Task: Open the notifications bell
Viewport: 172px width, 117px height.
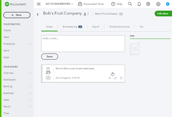Action: (x=139, y=4)
